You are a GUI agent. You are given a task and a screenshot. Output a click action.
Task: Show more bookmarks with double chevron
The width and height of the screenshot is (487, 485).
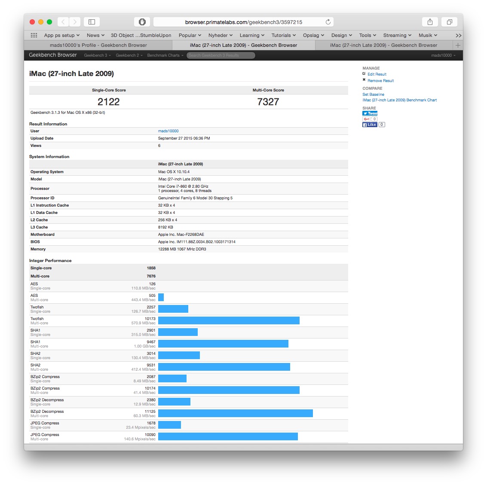(x=459, y=35)
